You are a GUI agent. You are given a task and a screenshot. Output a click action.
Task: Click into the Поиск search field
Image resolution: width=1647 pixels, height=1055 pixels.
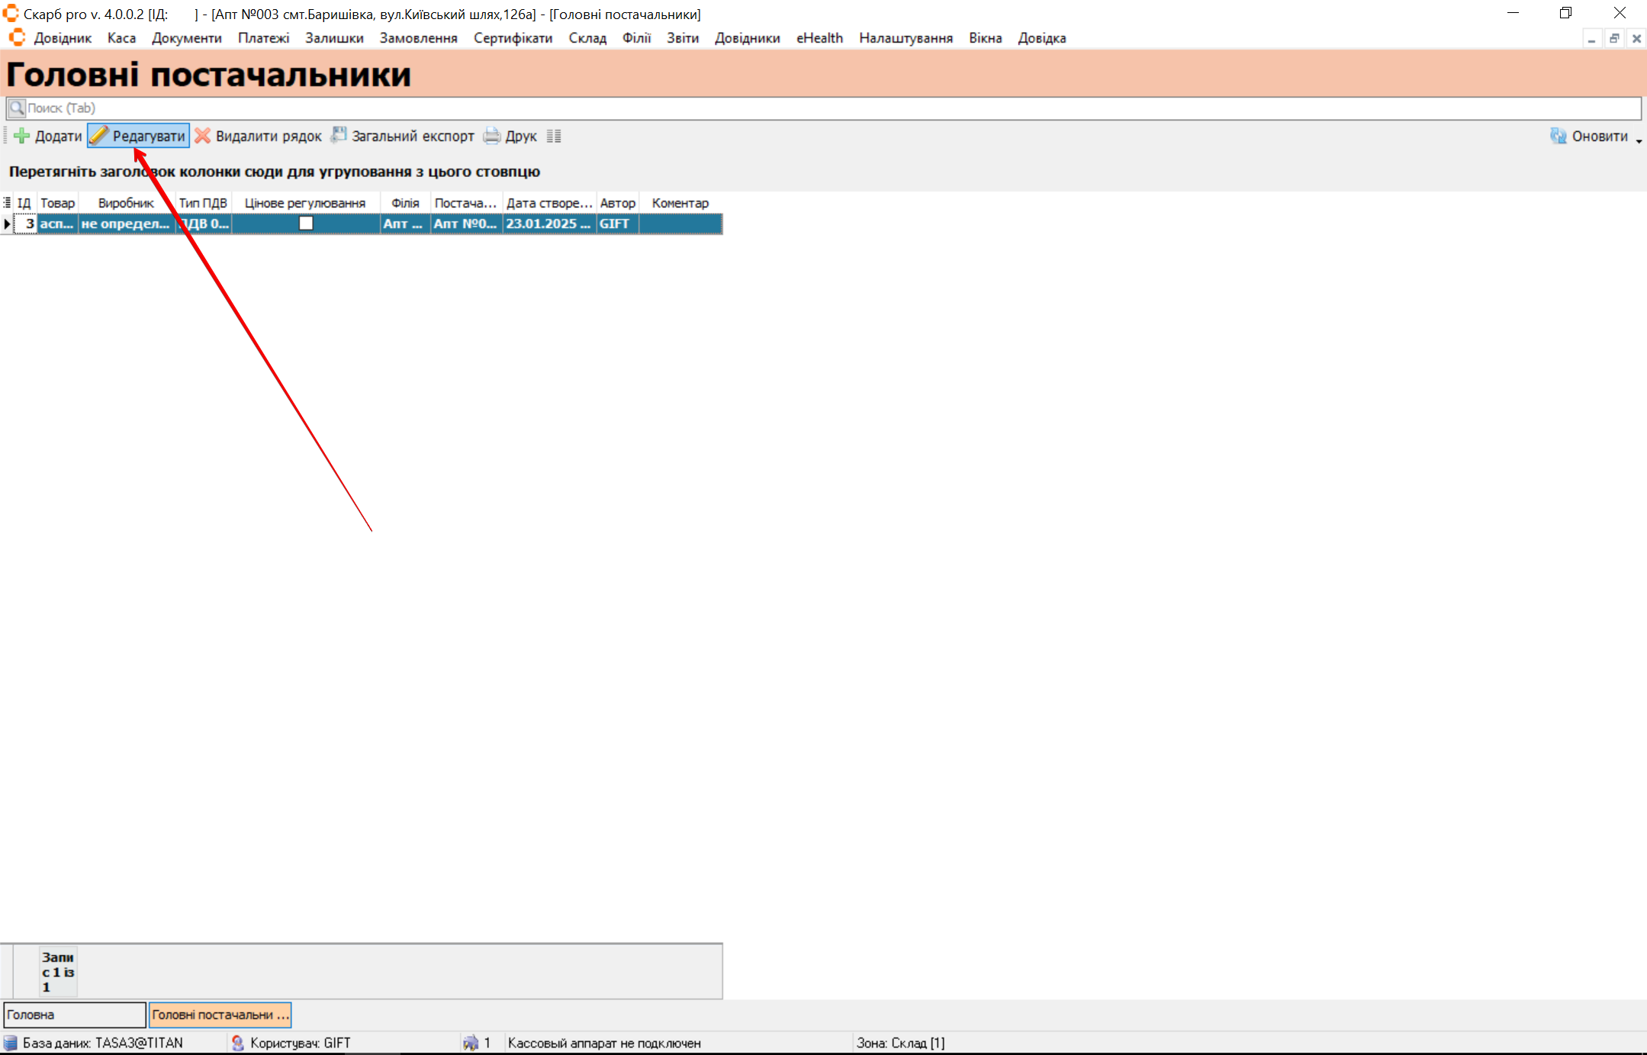pos(824,108)
